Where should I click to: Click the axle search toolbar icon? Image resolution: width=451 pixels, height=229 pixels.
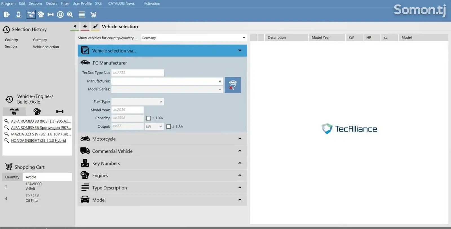[x=50, y=14]
